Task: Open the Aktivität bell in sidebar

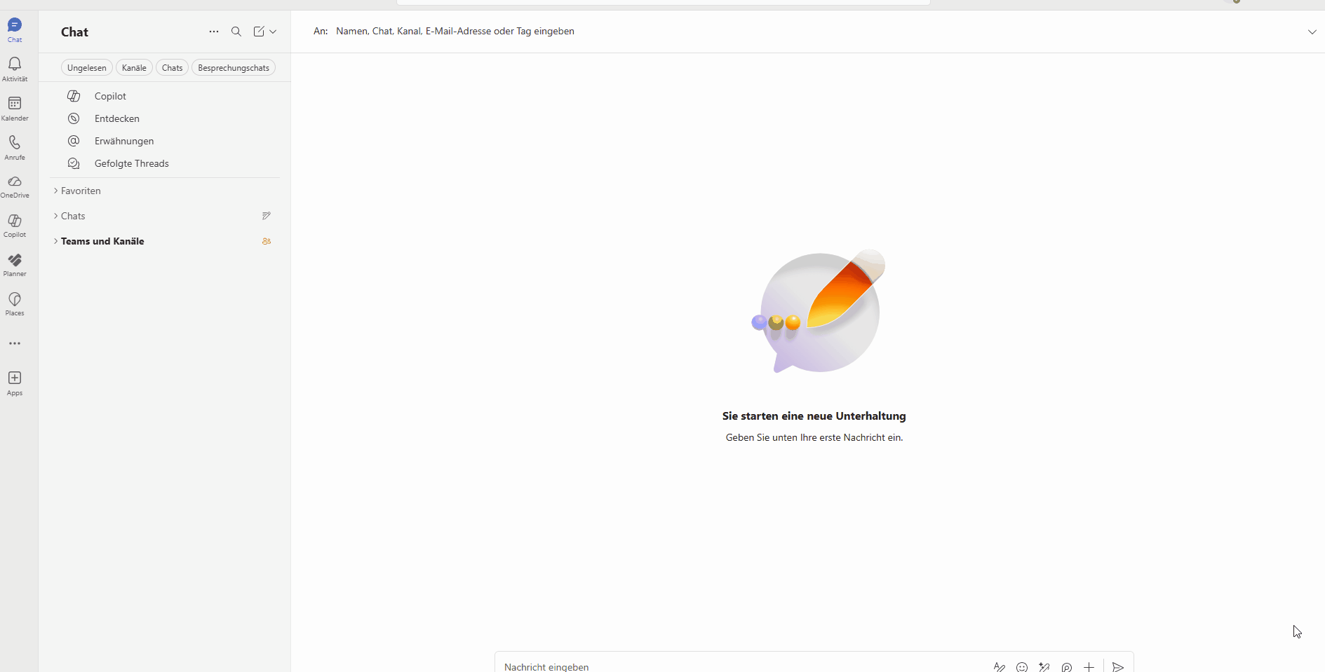Action: tap(15, 68)
